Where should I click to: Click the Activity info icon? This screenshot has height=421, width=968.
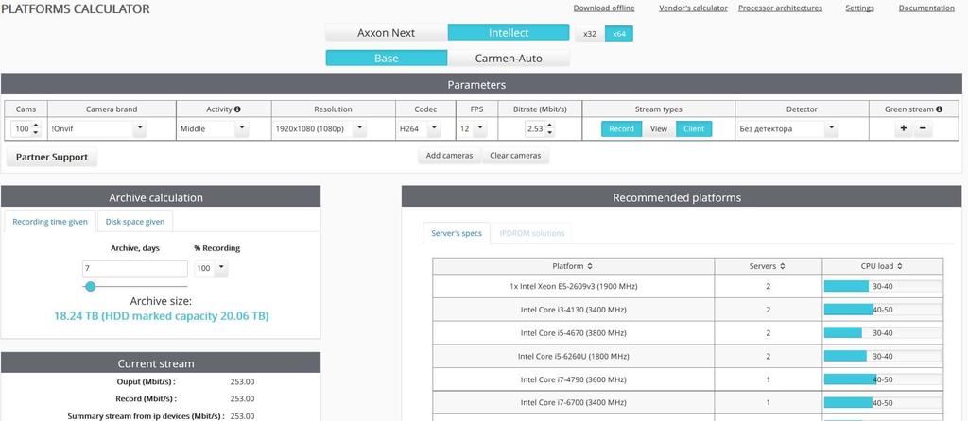(237, 109)
